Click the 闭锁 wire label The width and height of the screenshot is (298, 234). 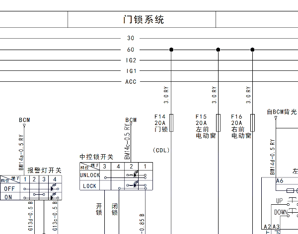coord(115,209)
